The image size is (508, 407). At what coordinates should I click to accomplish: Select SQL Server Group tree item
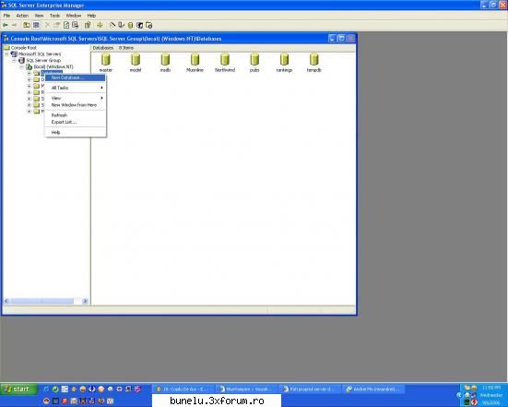pos(43,60)
